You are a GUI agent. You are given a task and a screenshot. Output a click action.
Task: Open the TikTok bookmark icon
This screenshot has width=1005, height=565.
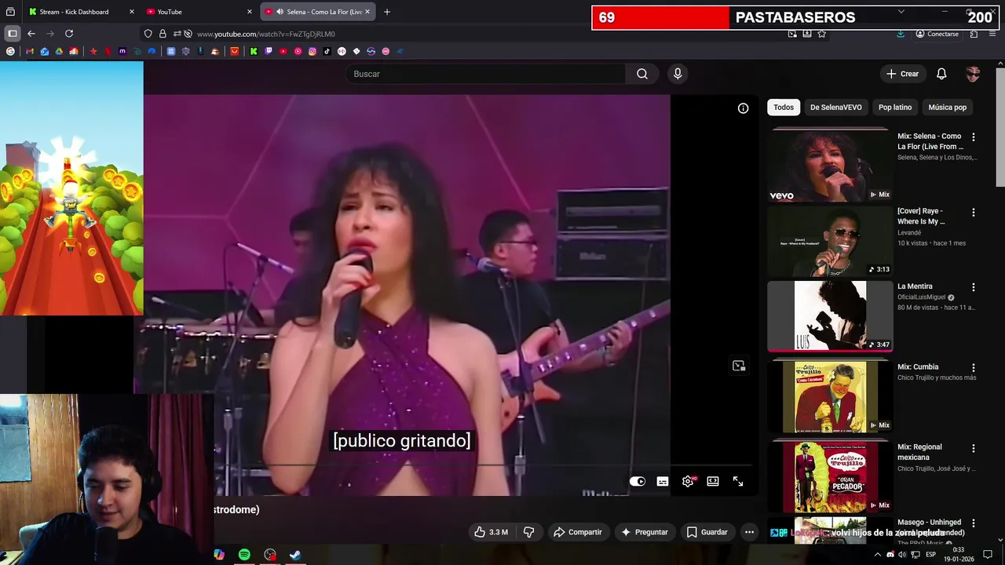click(327, 51)
